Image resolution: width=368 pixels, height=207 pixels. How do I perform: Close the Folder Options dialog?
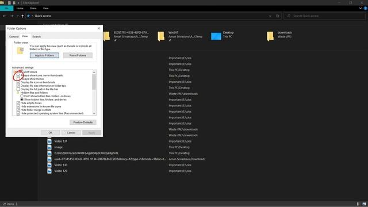pos(99,28)
